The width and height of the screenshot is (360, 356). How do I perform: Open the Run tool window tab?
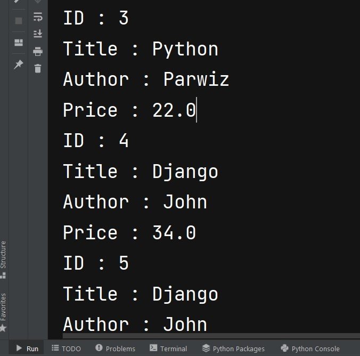click(x=27, y=349)
